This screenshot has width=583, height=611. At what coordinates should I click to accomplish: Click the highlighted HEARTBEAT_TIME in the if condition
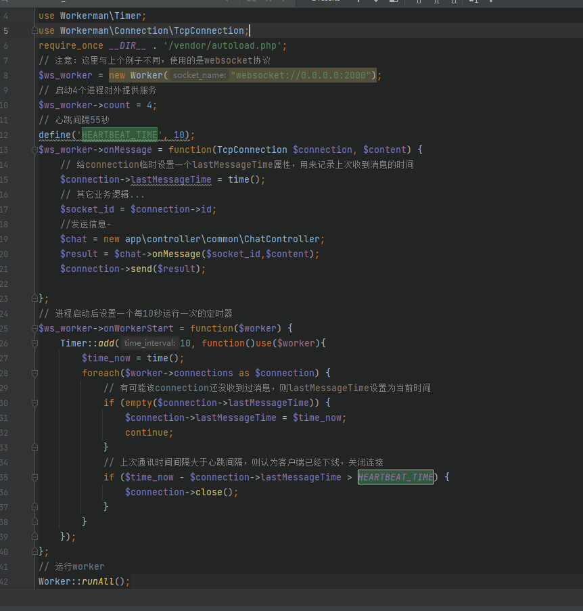click(x=395, y=477)
